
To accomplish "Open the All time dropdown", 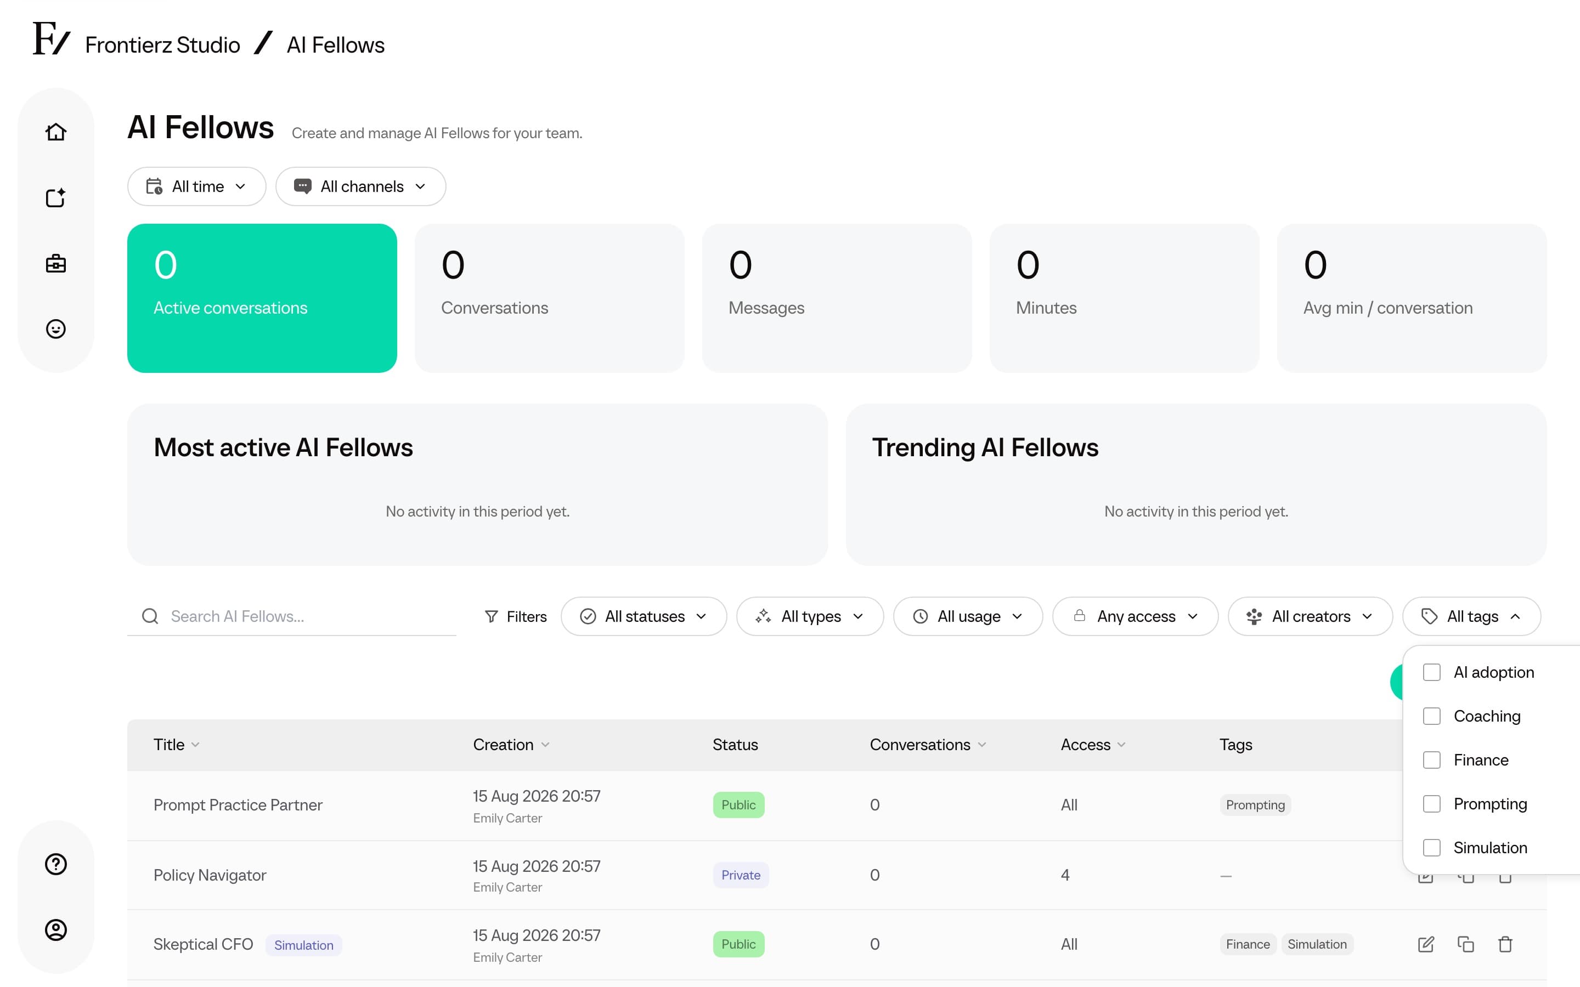I will tap(196, 186).
